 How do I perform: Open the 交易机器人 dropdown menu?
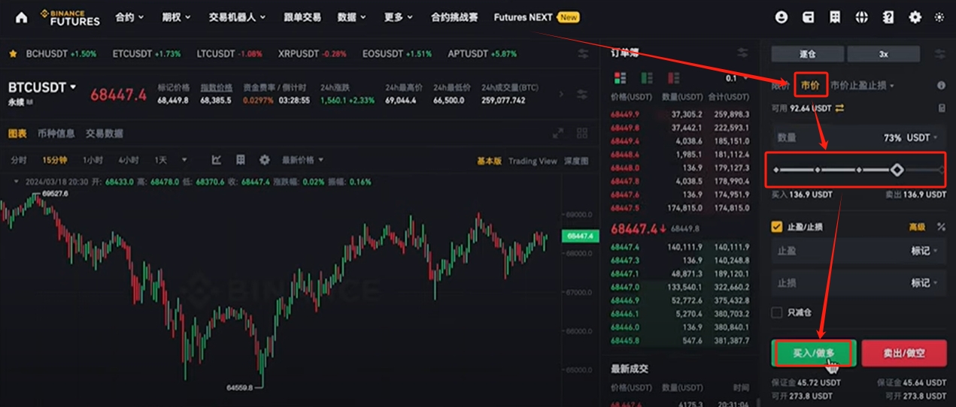(x=237, y=17)
